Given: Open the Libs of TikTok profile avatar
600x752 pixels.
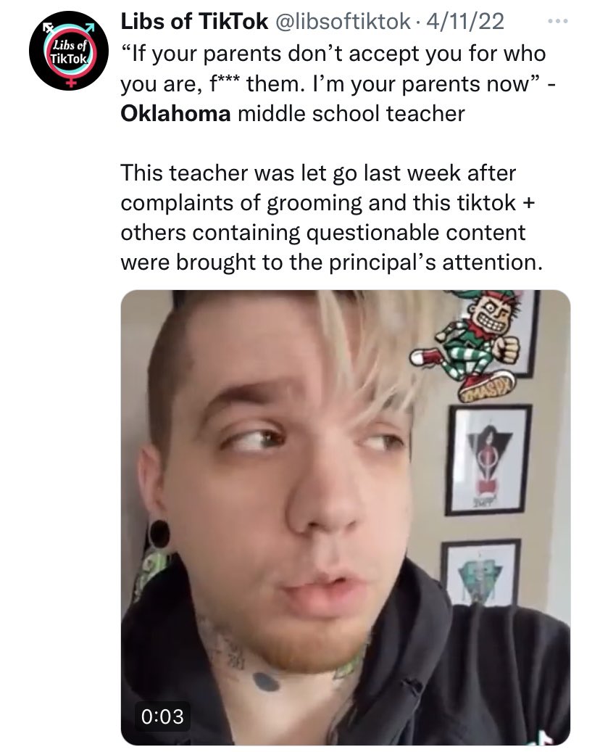Looking at the screenshot, I should pos(69,51).
